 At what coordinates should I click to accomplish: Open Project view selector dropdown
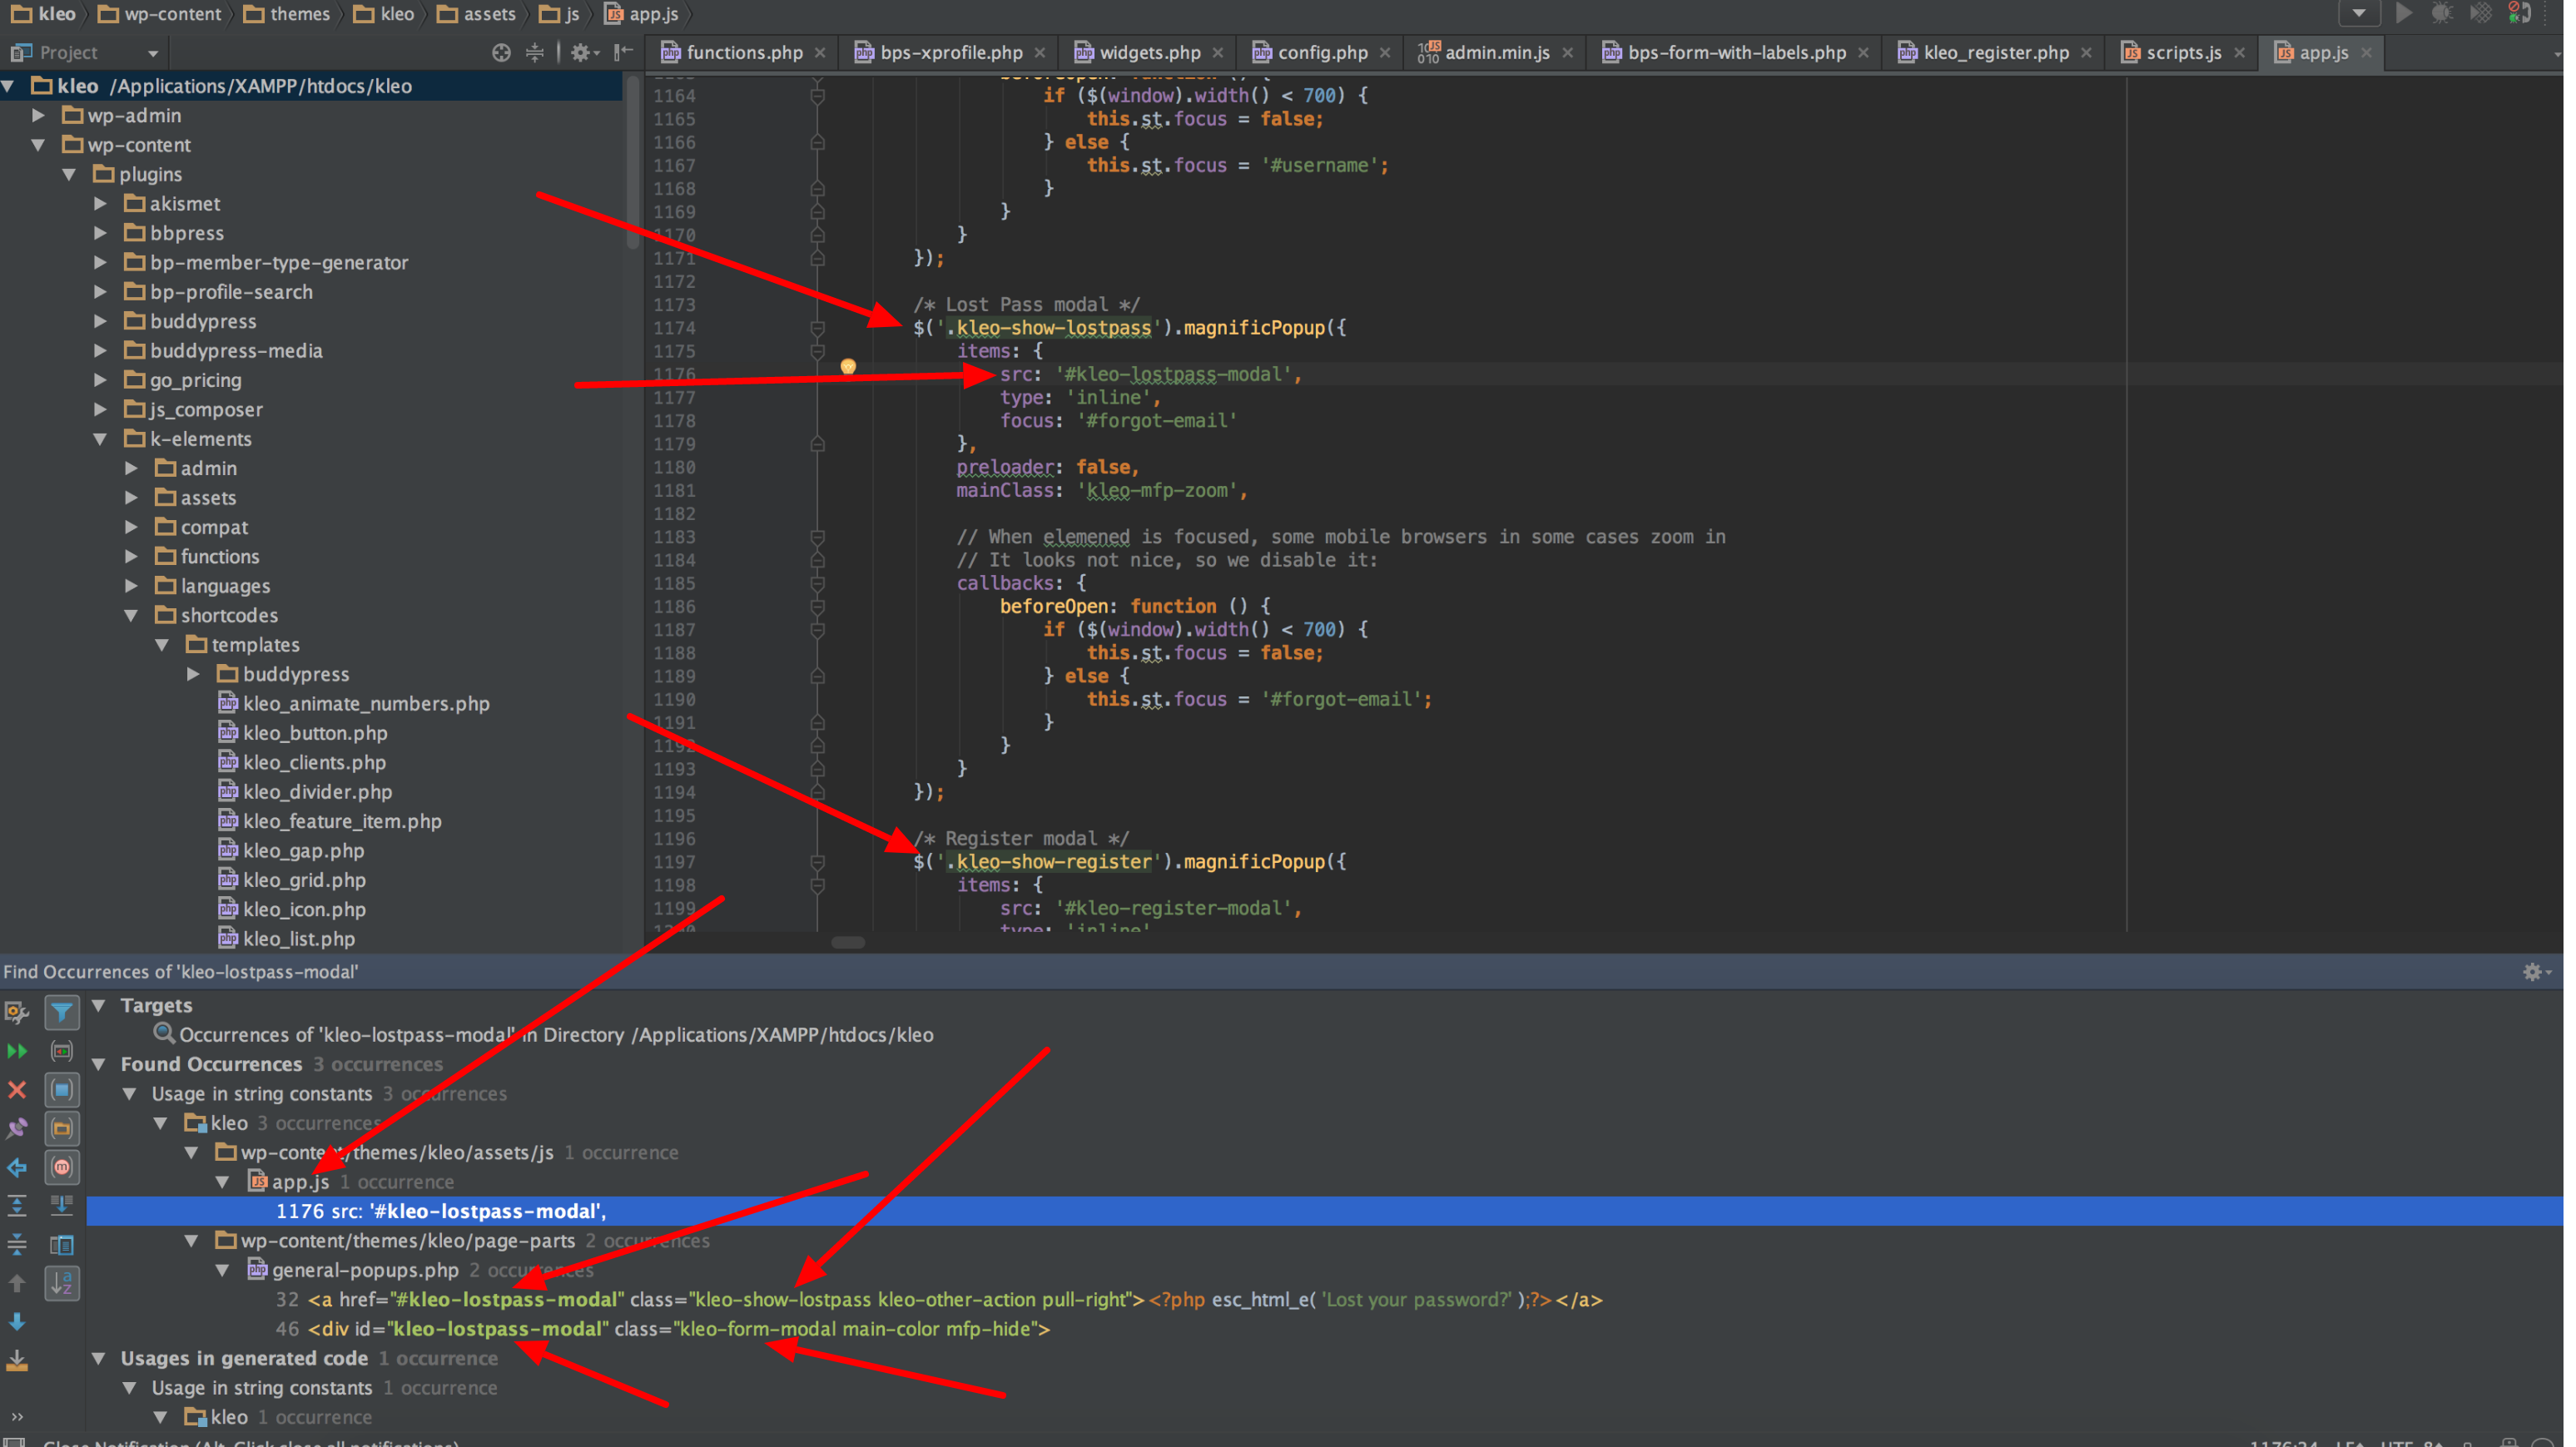pyautogui.click(x=152, y=53)
